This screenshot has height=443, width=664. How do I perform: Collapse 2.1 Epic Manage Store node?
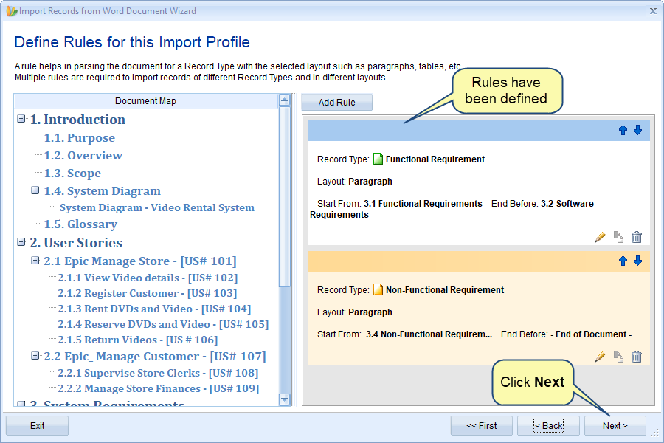pos(35,261)
